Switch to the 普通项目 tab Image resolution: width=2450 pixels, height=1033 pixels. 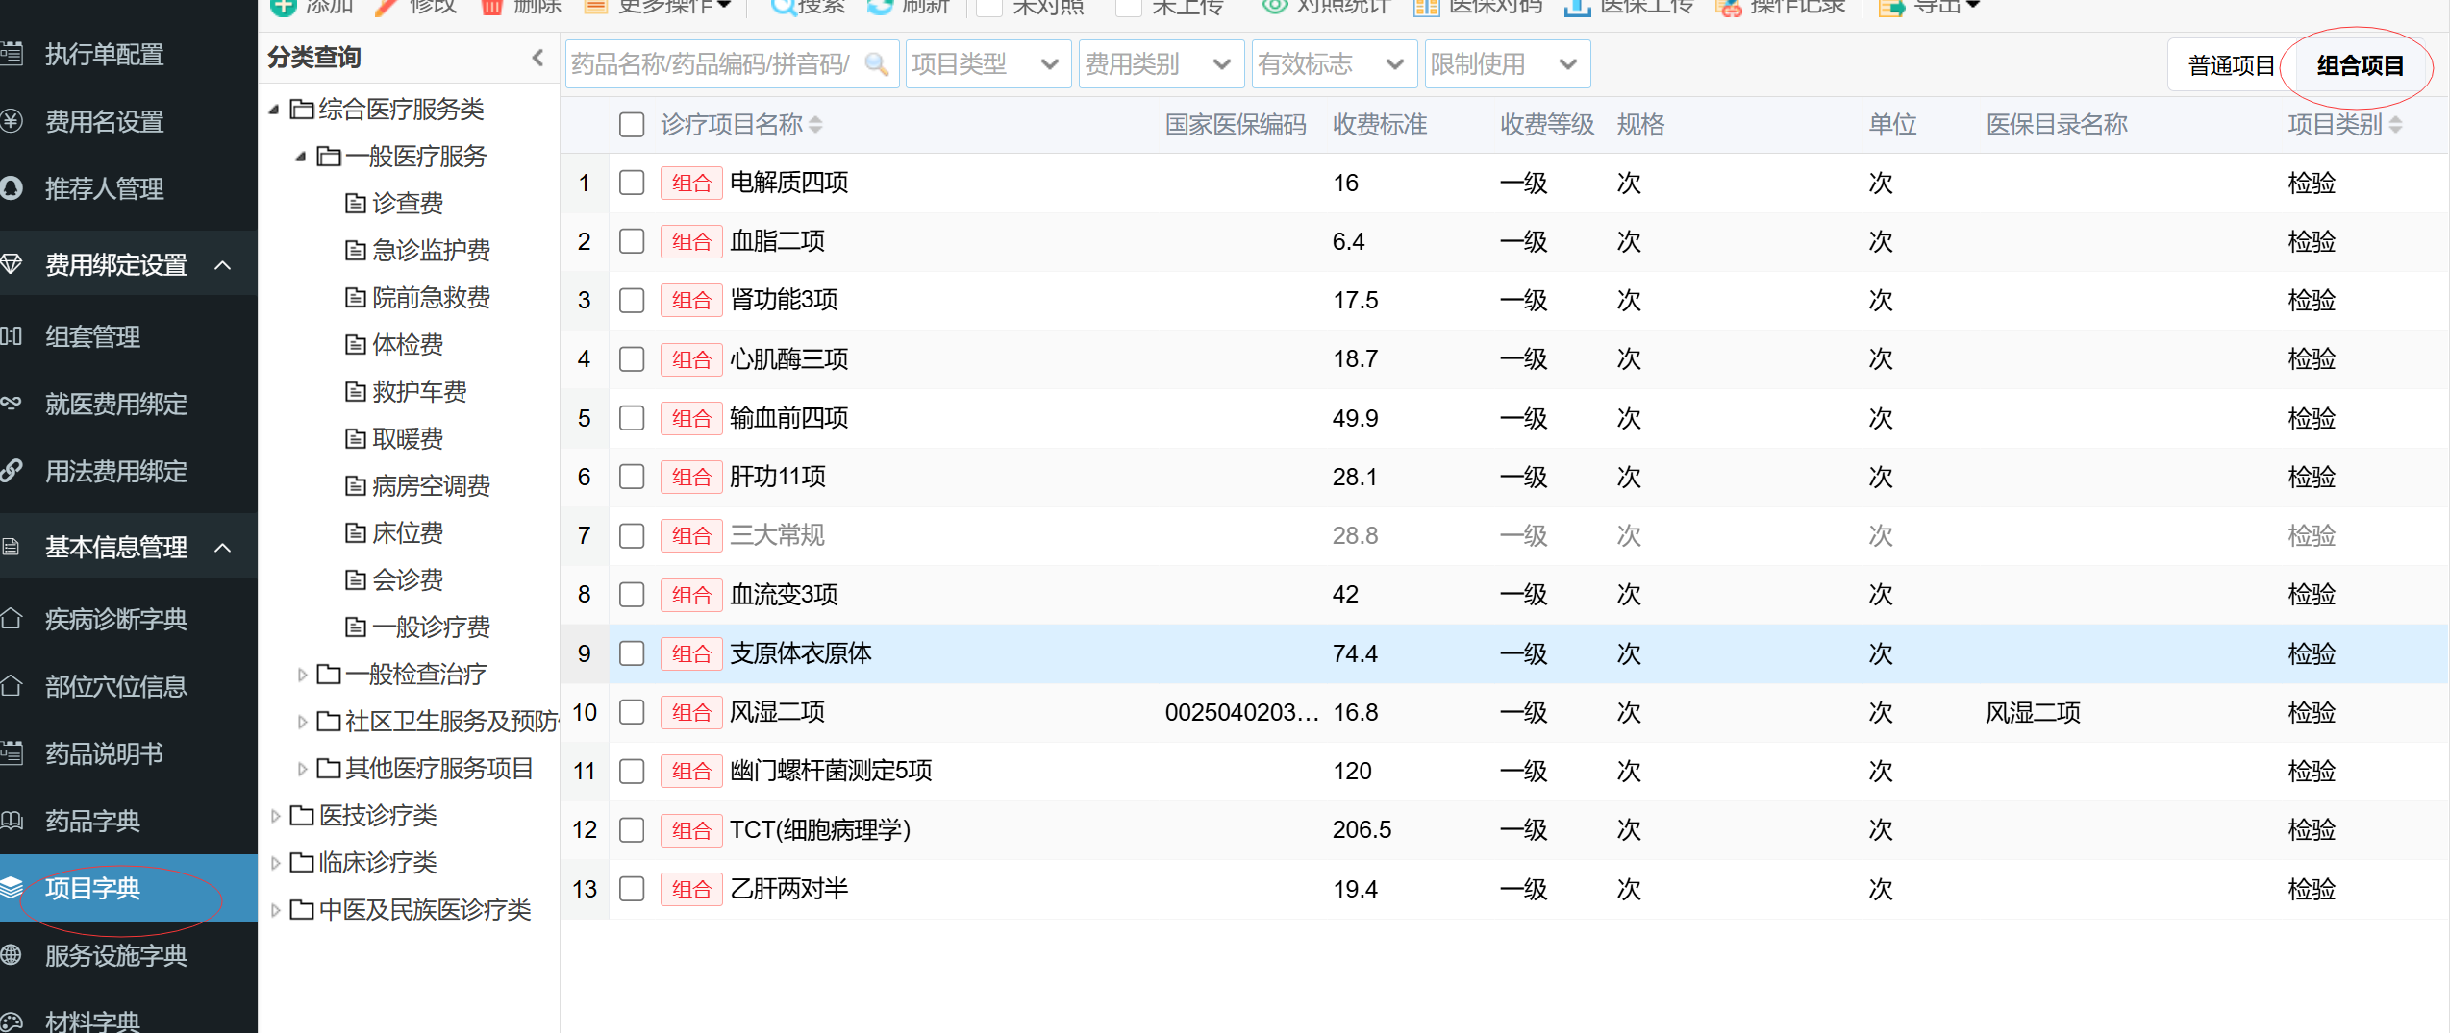point(2231,65)
